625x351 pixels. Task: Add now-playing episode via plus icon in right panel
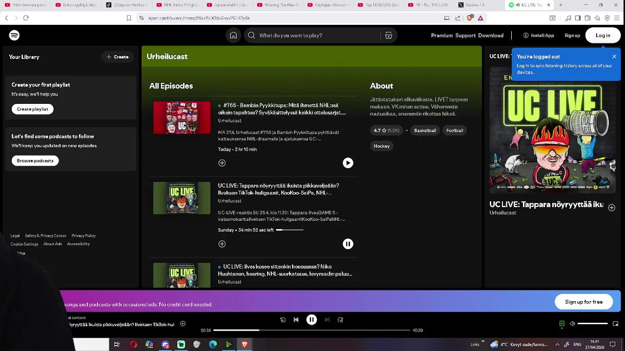[611, 208]
